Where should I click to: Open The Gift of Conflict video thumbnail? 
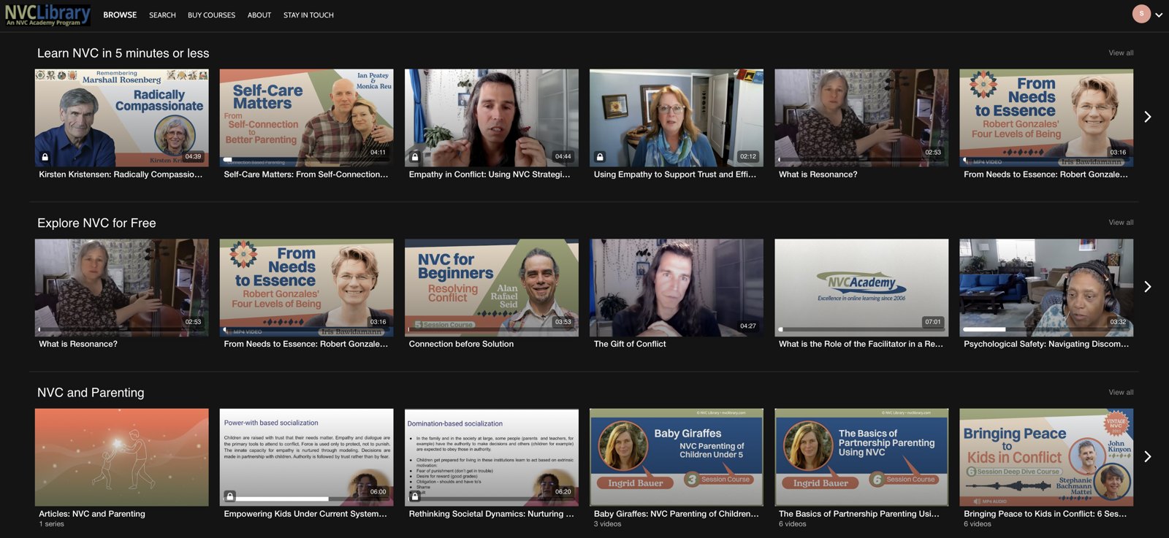coord(677,288)
